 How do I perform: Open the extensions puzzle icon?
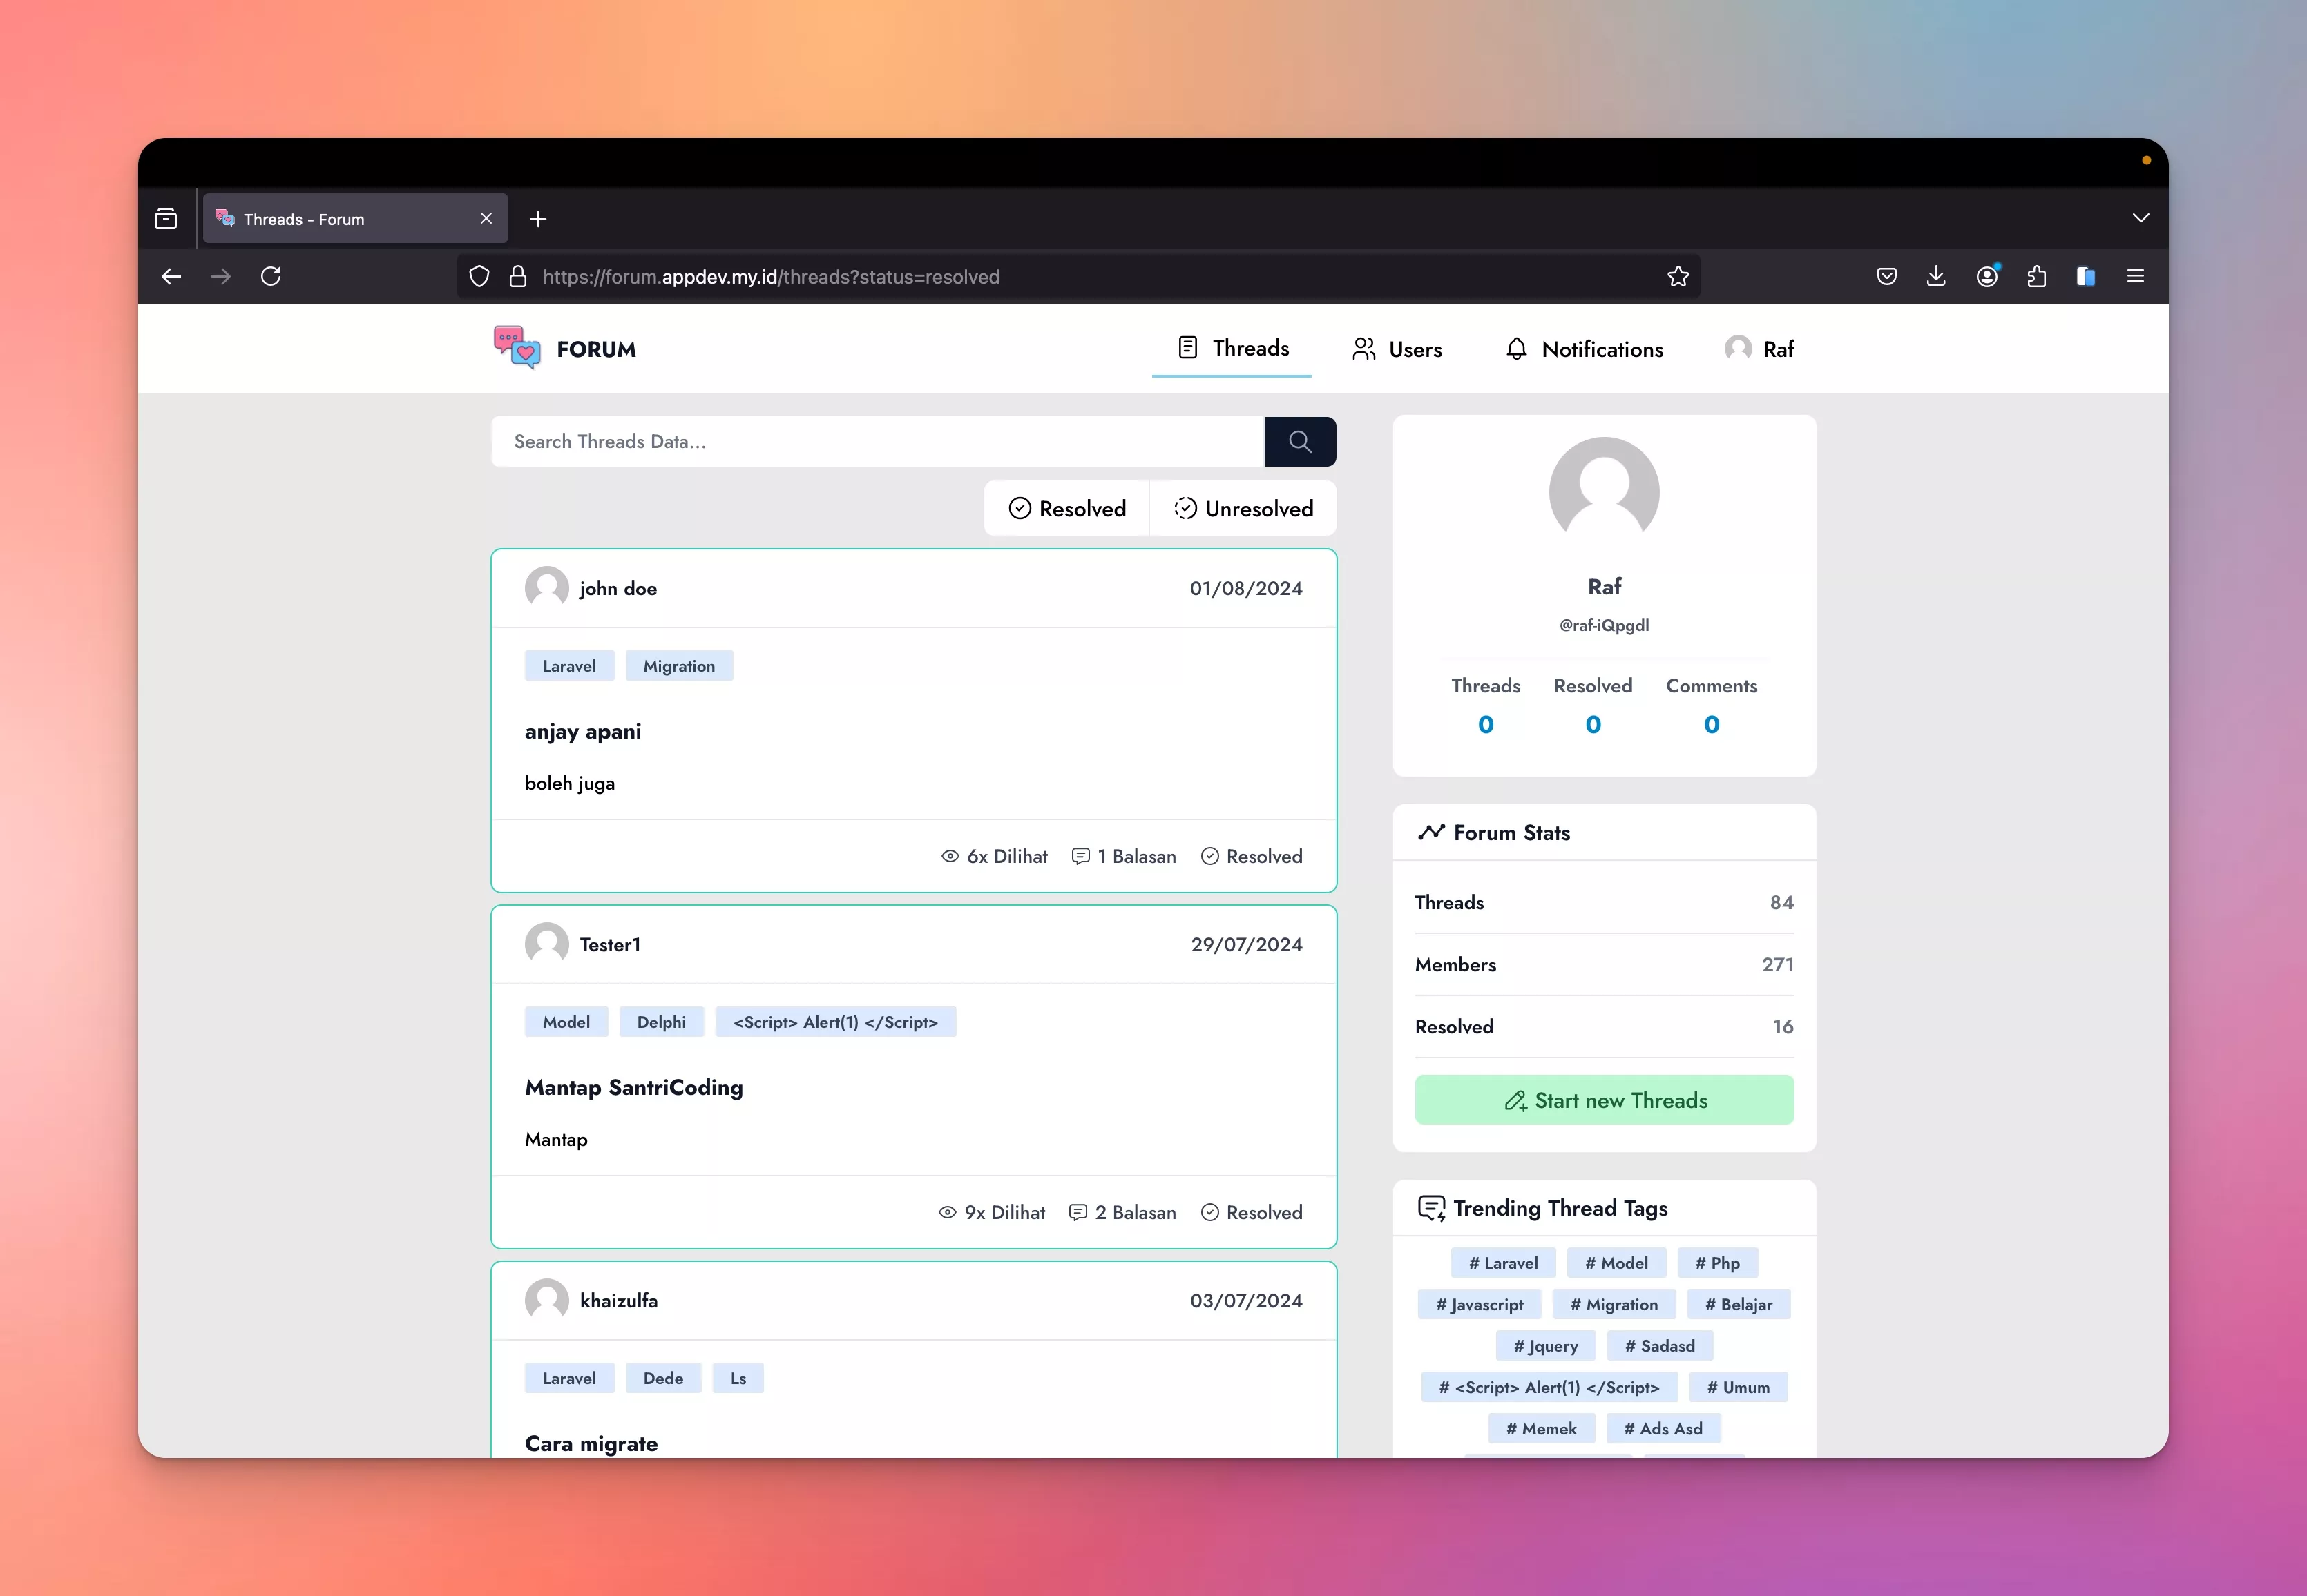[2036, 276]
